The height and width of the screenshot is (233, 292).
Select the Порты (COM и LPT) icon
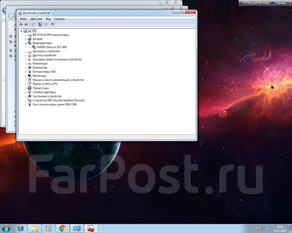pyautogui.click(x=29, y=84)
